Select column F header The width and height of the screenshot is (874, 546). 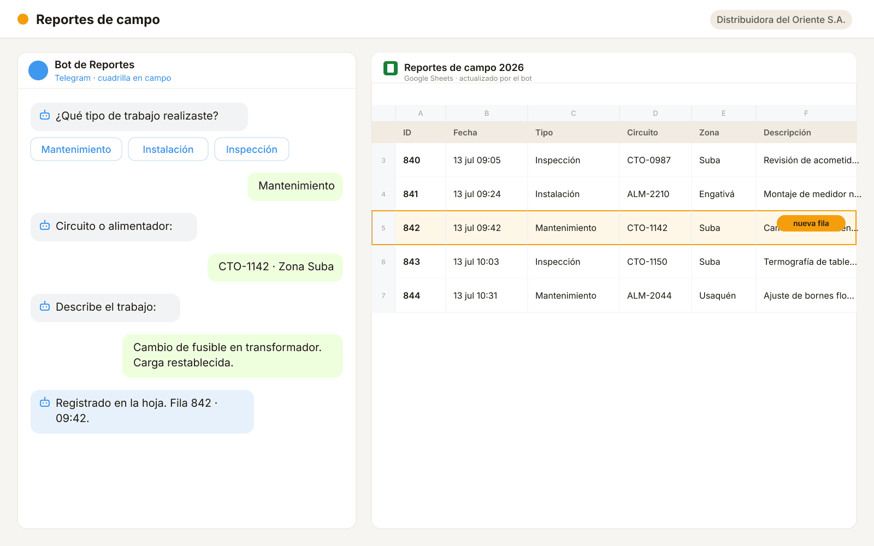click(x=806, y=113)
